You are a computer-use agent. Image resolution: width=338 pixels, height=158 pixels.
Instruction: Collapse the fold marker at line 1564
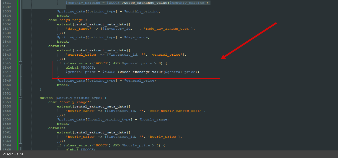[20, 145]
